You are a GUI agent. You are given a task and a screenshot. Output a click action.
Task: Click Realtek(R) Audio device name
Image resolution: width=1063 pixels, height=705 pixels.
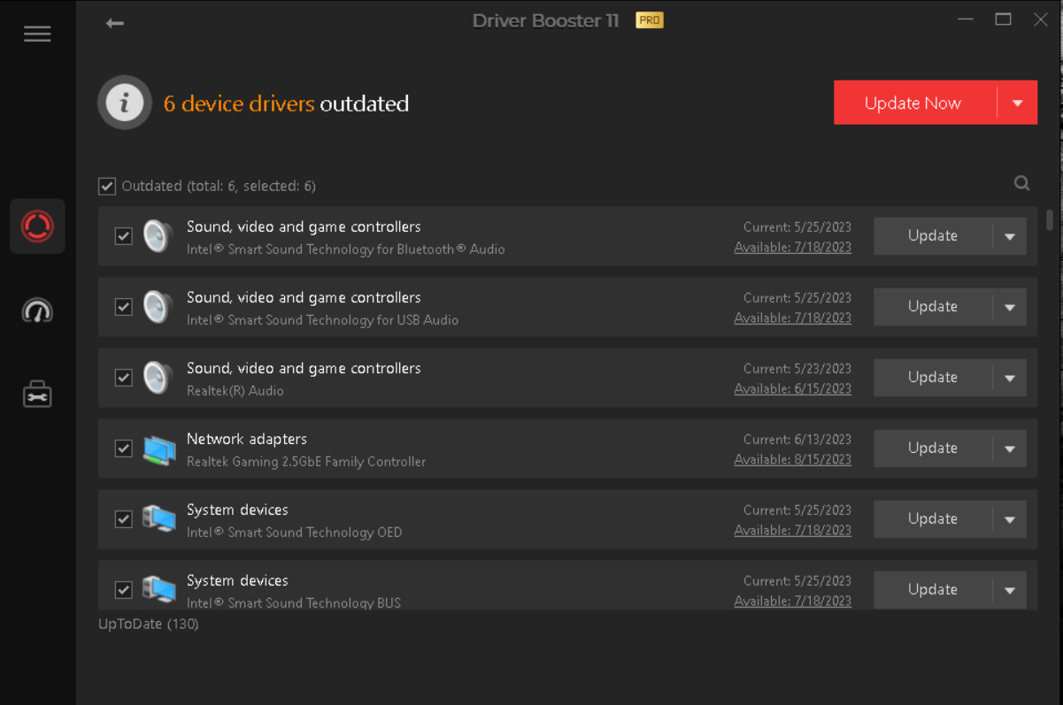click(x=235, y=391)
